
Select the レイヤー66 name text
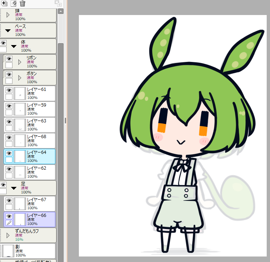click(x=37, y=215)
